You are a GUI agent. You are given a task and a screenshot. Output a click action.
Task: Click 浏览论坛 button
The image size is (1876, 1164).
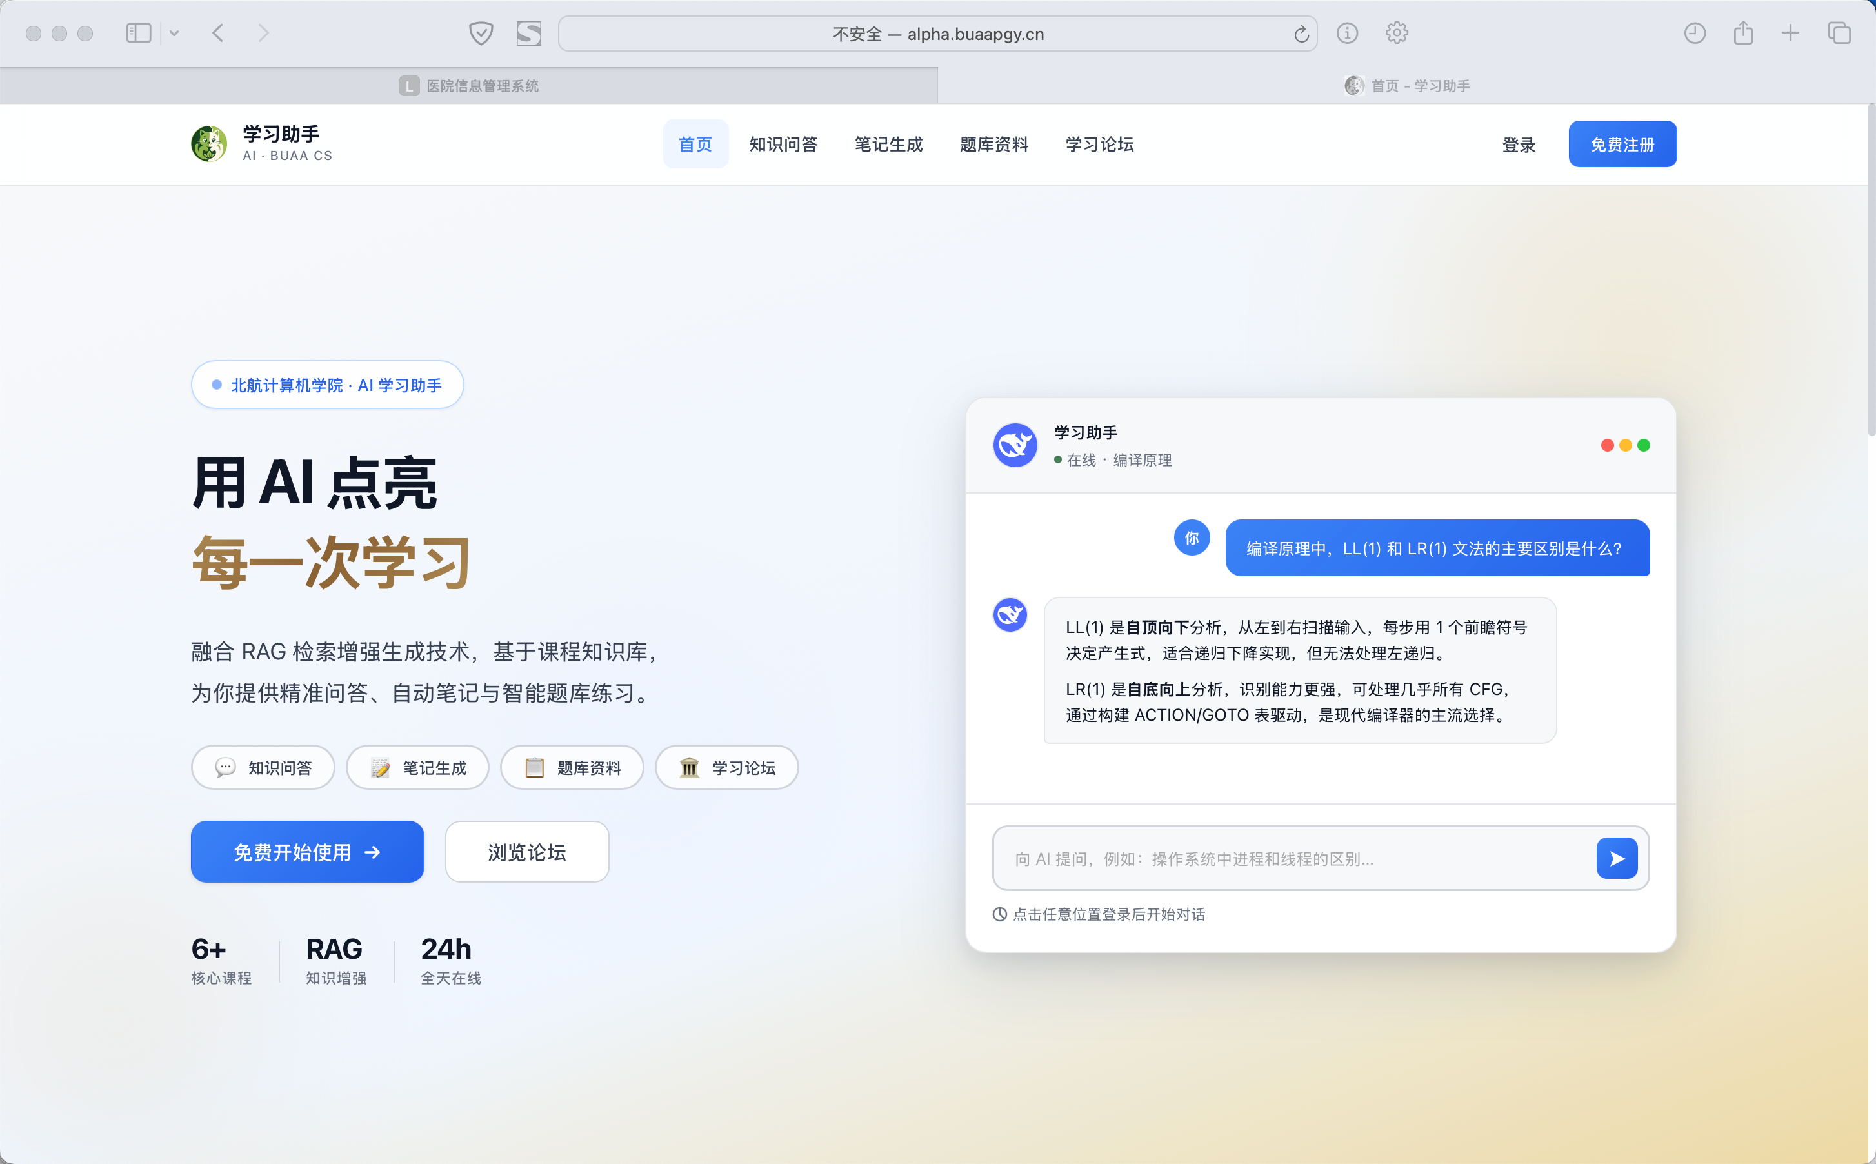[x=527, y=852]
